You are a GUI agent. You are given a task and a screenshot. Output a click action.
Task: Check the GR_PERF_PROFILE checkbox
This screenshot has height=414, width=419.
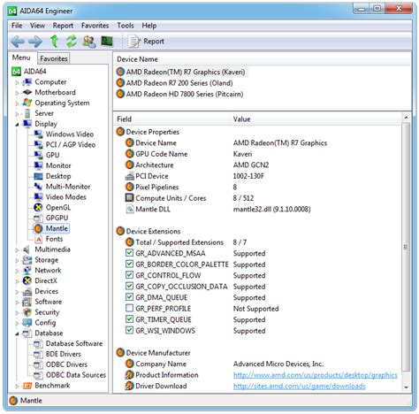[129, 308]
